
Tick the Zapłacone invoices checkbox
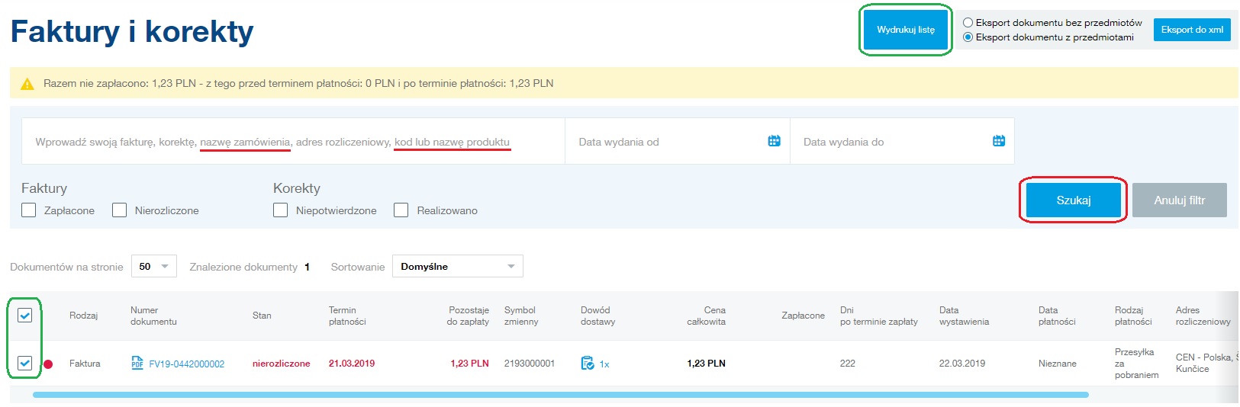click(x=29, y=210)
